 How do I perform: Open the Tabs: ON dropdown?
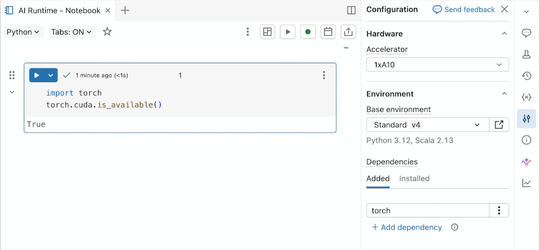(x=72, y=32)
